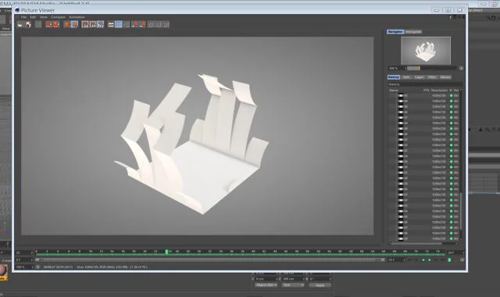
Task: Open the Compare menu
Action: (58, 17)
